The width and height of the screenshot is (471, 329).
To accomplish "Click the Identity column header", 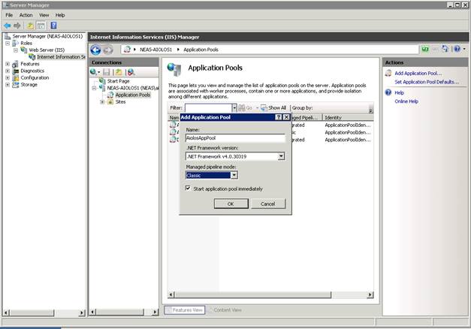I will 348,117.
